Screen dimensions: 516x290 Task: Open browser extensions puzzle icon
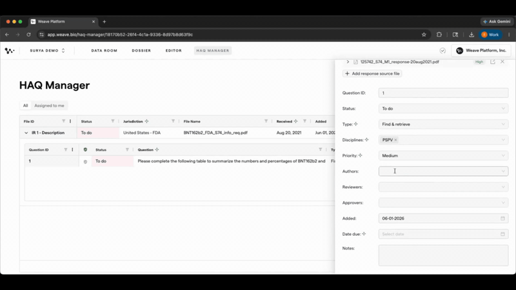(439, 35)
